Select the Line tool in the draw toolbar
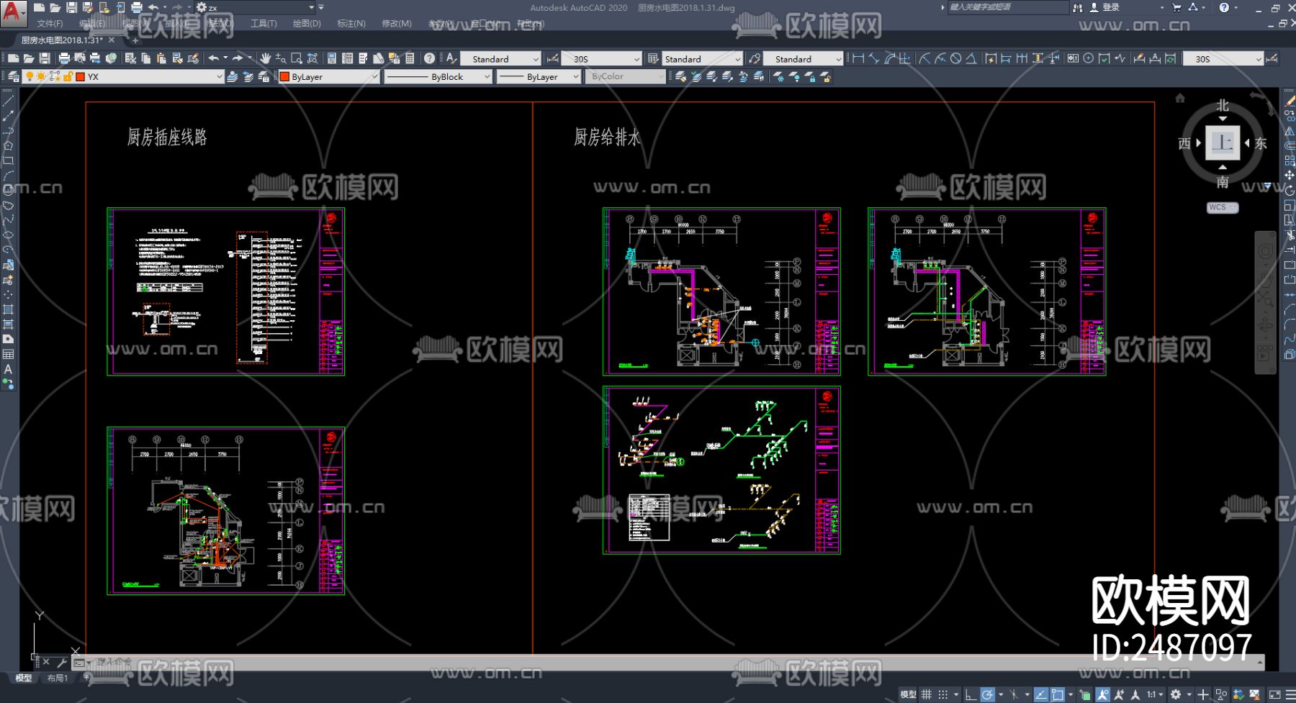 pyautogui.click(x=8, y=101)
